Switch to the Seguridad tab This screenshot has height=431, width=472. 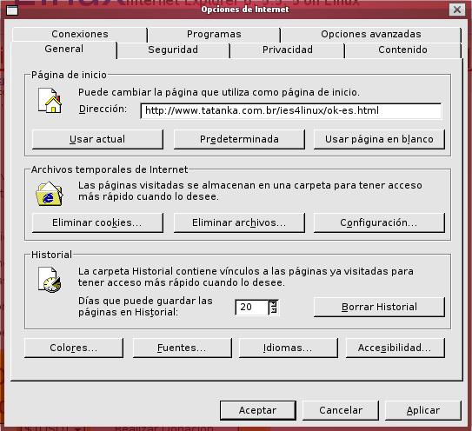click(173, 50)
